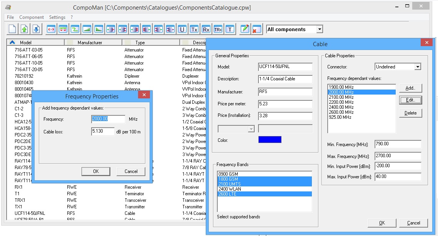The height and width of the screenshot is (236, 438).
Task: Open the All components filter dropdown
Action: click(319, 29)
